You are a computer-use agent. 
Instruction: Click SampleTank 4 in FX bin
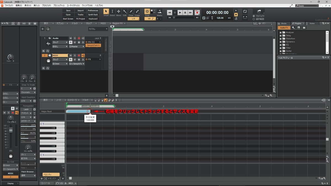(x=93, y=45)
